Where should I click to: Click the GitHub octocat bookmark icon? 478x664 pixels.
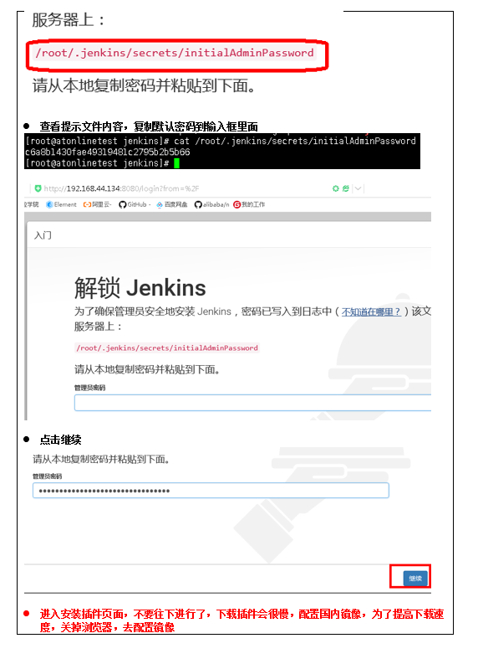(122, 204)
